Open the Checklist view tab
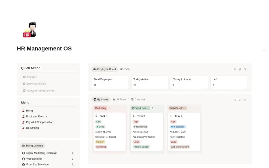 pos(138,99)
